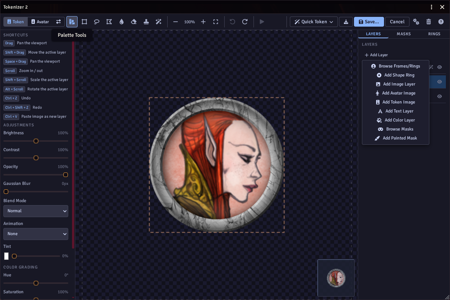The width and height of the screenshot is (450, 300).
Task: Choose Add Token Image menu item
Action: (396, 102)
